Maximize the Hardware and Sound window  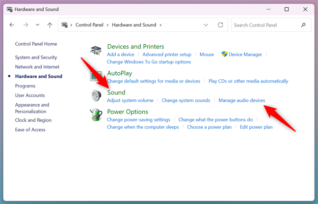[287, 9]
